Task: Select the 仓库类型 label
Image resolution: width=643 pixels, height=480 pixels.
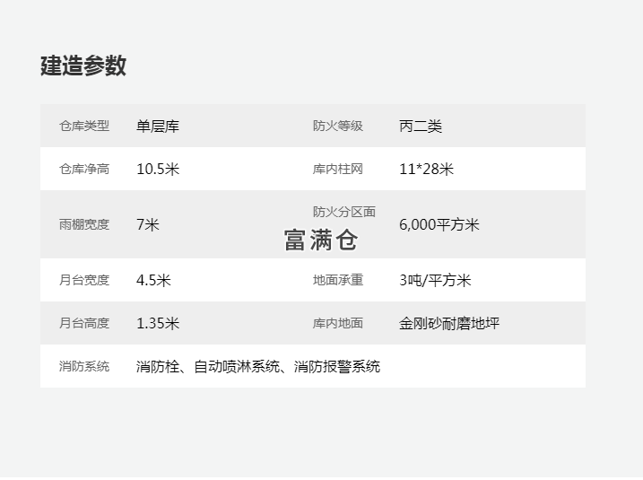Action: (84, 127)
